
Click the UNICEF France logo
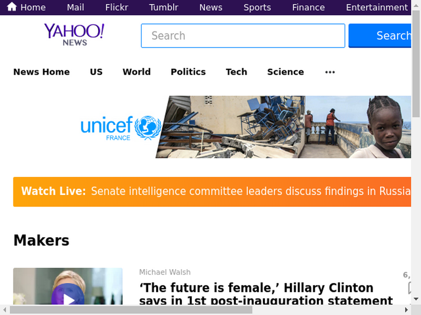coord(121,128)
